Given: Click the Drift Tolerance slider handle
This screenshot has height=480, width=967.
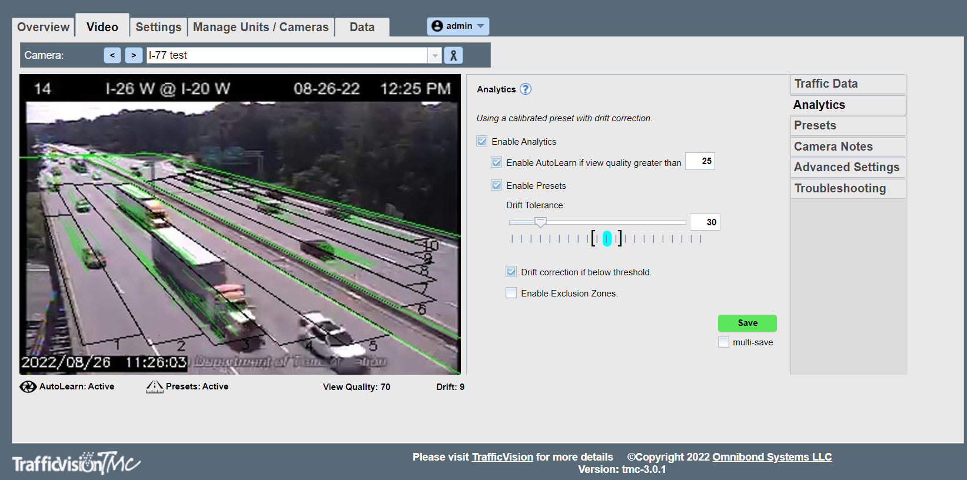Looking at the screenshot, I should [x=540, y=222].
